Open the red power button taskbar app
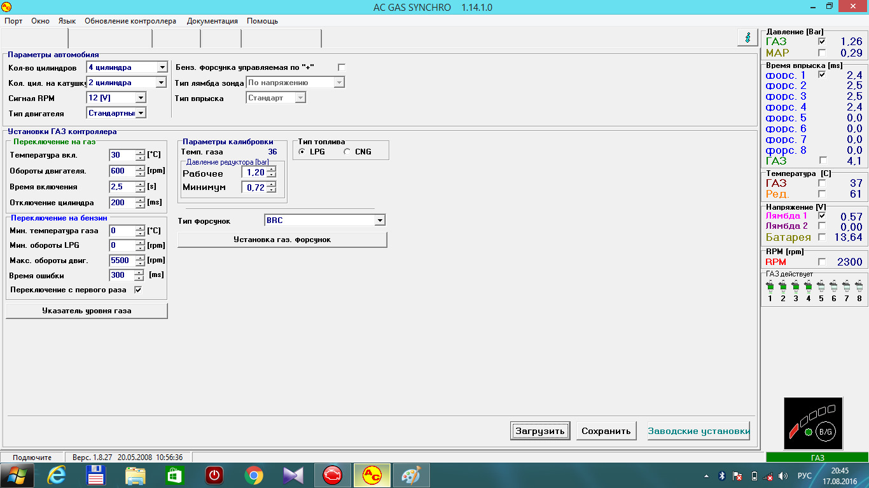 pos(214,475)
